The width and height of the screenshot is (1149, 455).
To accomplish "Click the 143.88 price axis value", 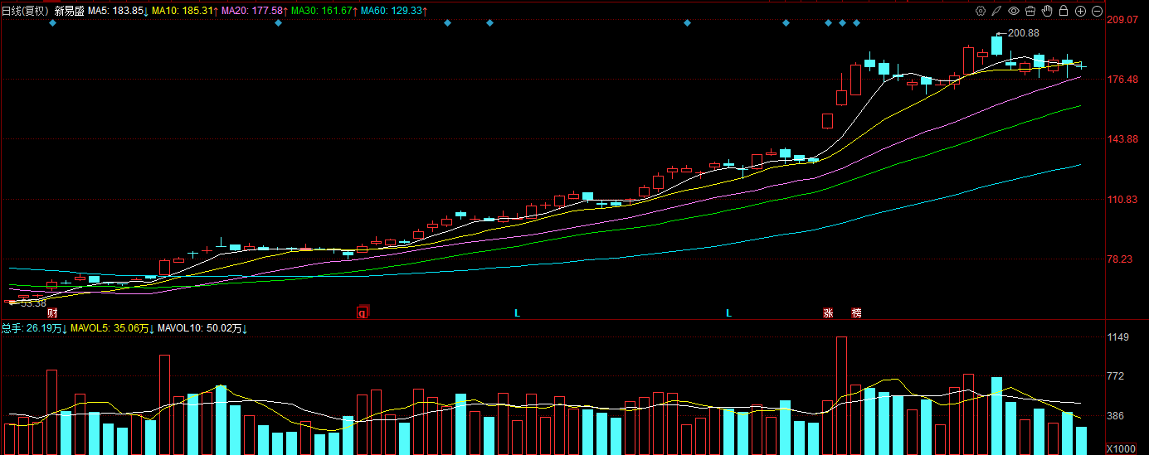I will [1122, 139].
